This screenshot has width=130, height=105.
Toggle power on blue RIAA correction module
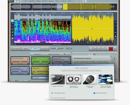pyautogui.click(x=12, y=73)
